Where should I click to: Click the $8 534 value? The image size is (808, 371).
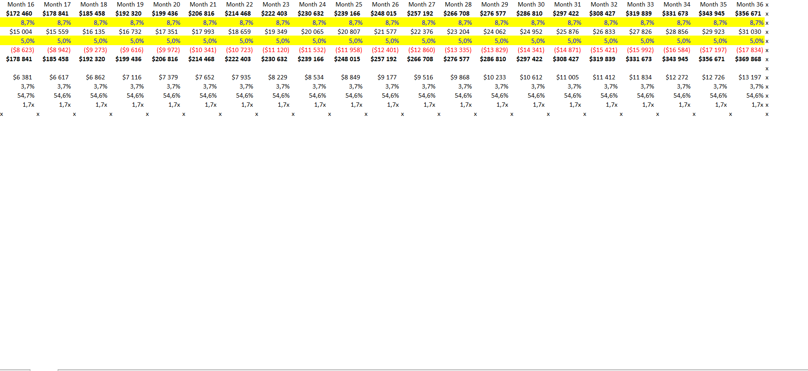[x=314, y=77]
